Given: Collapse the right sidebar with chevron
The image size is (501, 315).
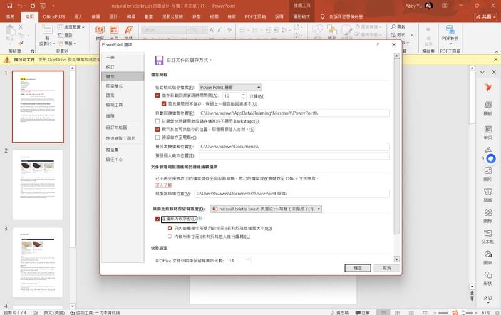Looking at the screenshot, I should click(482, 72).
